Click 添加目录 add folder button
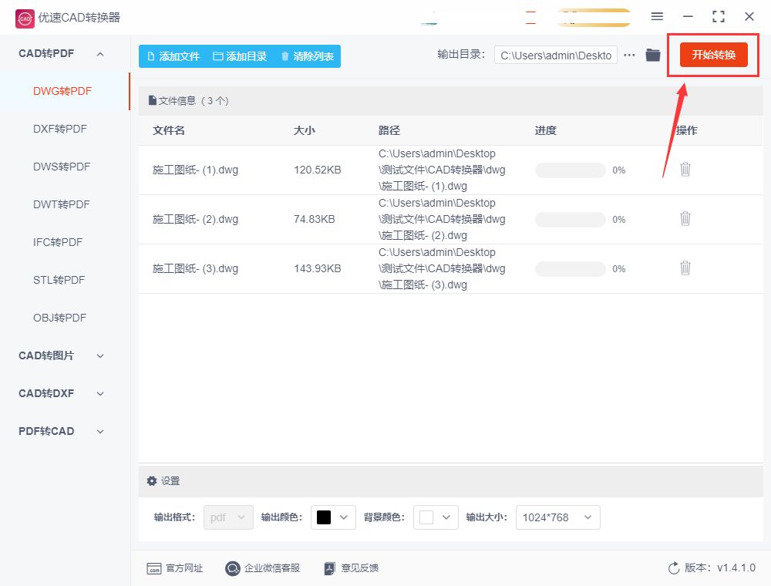 240,56
